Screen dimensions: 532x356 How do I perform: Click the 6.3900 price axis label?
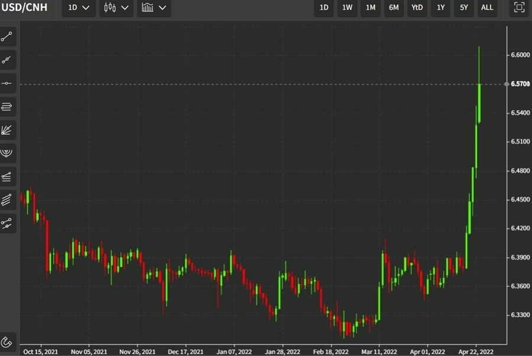pyautogui.click(x=520, y=257)
